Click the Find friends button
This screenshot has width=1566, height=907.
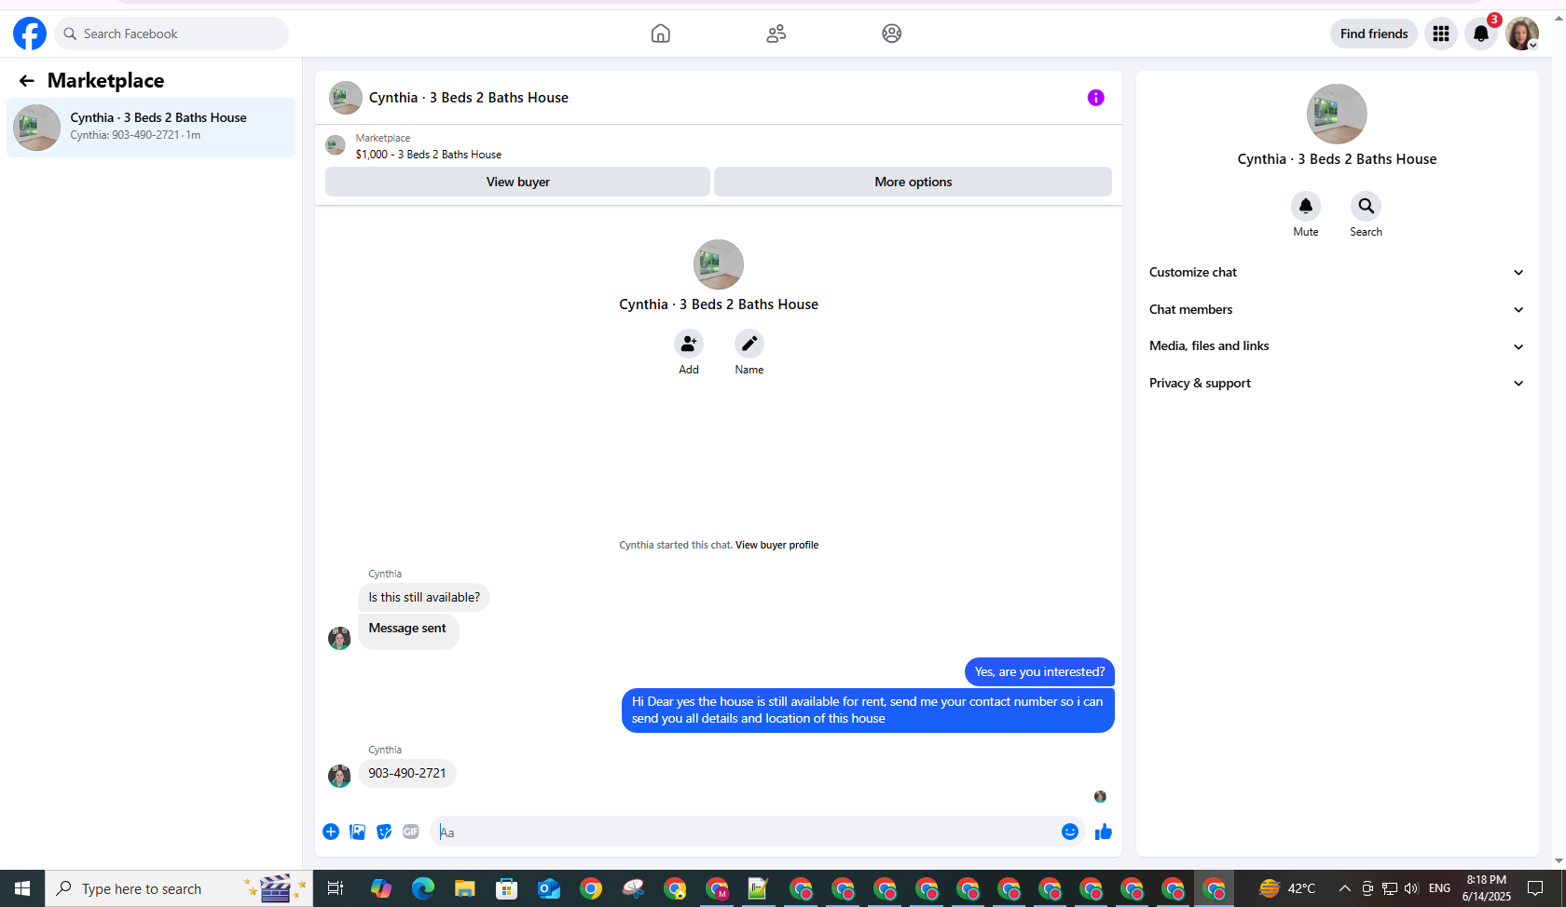tap(1374, 34)
